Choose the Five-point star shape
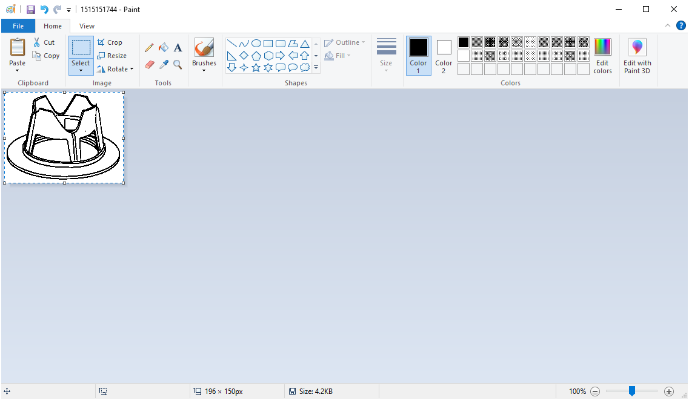Image resolution: width=689 pixels, height=400 pixels. tap(256, 67)
